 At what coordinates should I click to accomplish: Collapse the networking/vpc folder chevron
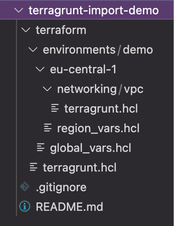(47, 89)
